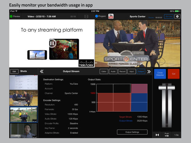Open the transition duration 1.5s selector
This screenshot has height=143, width=191.
tap(176, 135)
